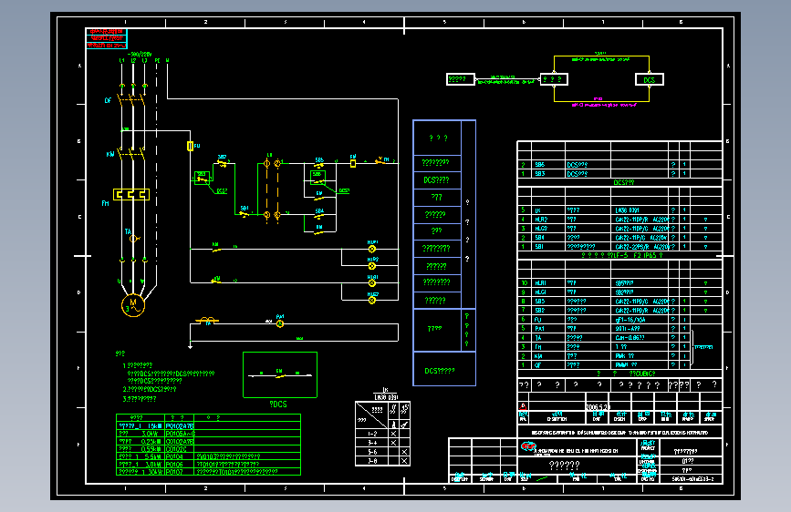
Task: Click the PA1 ammeter symbol
Action: [280, 324]
